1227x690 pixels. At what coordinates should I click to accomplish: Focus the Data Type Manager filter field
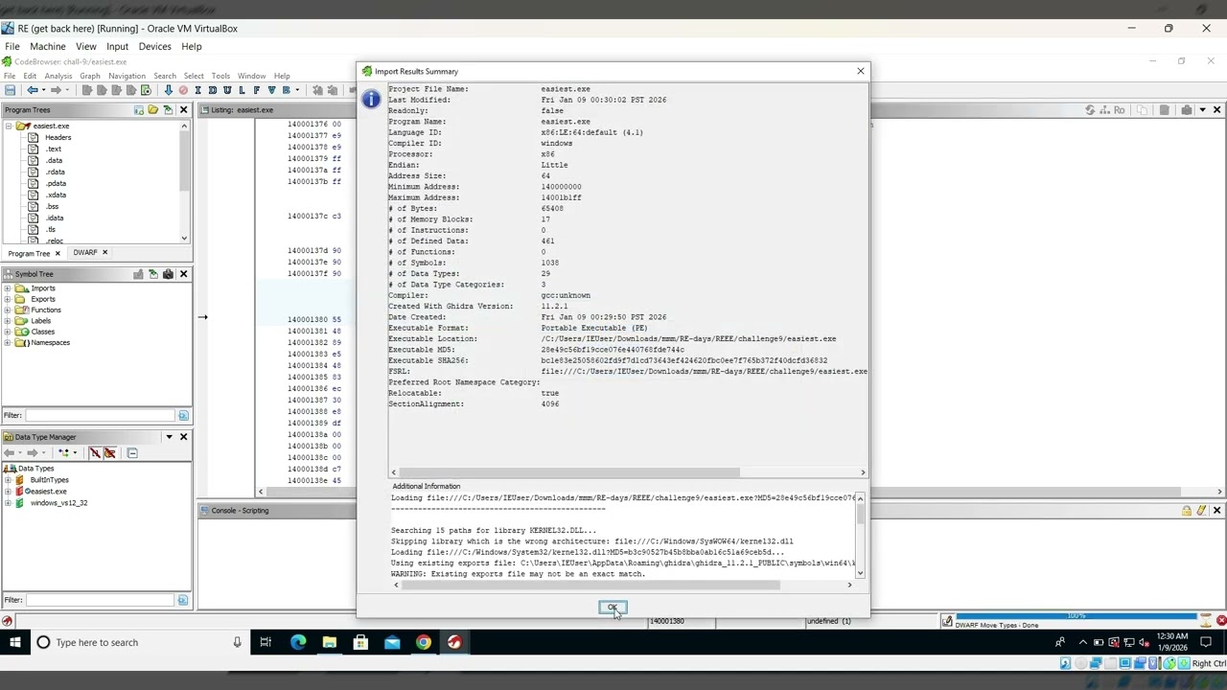tap(101, 600)
